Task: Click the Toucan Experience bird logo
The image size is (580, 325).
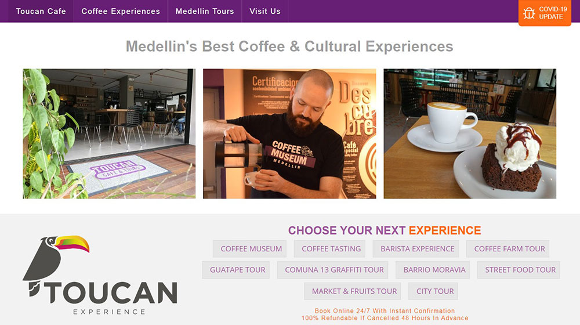Action: (100, 275)
